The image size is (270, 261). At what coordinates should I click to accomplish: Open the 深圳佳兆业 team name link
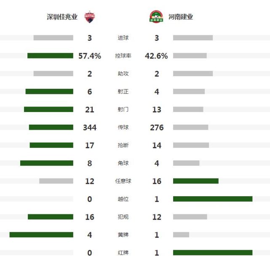click(x=62, y=17)
